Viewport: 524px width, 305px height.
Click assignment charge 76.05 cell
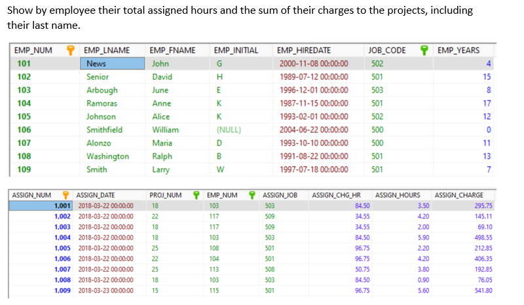click(463, 280)
